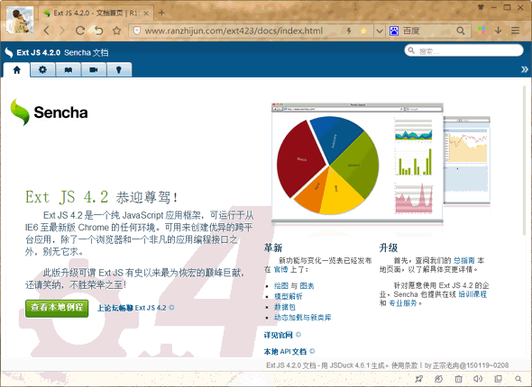Click the Ext JS 4.2.0 header title
This screenshot has height=387, width=532.
[39, 52]
